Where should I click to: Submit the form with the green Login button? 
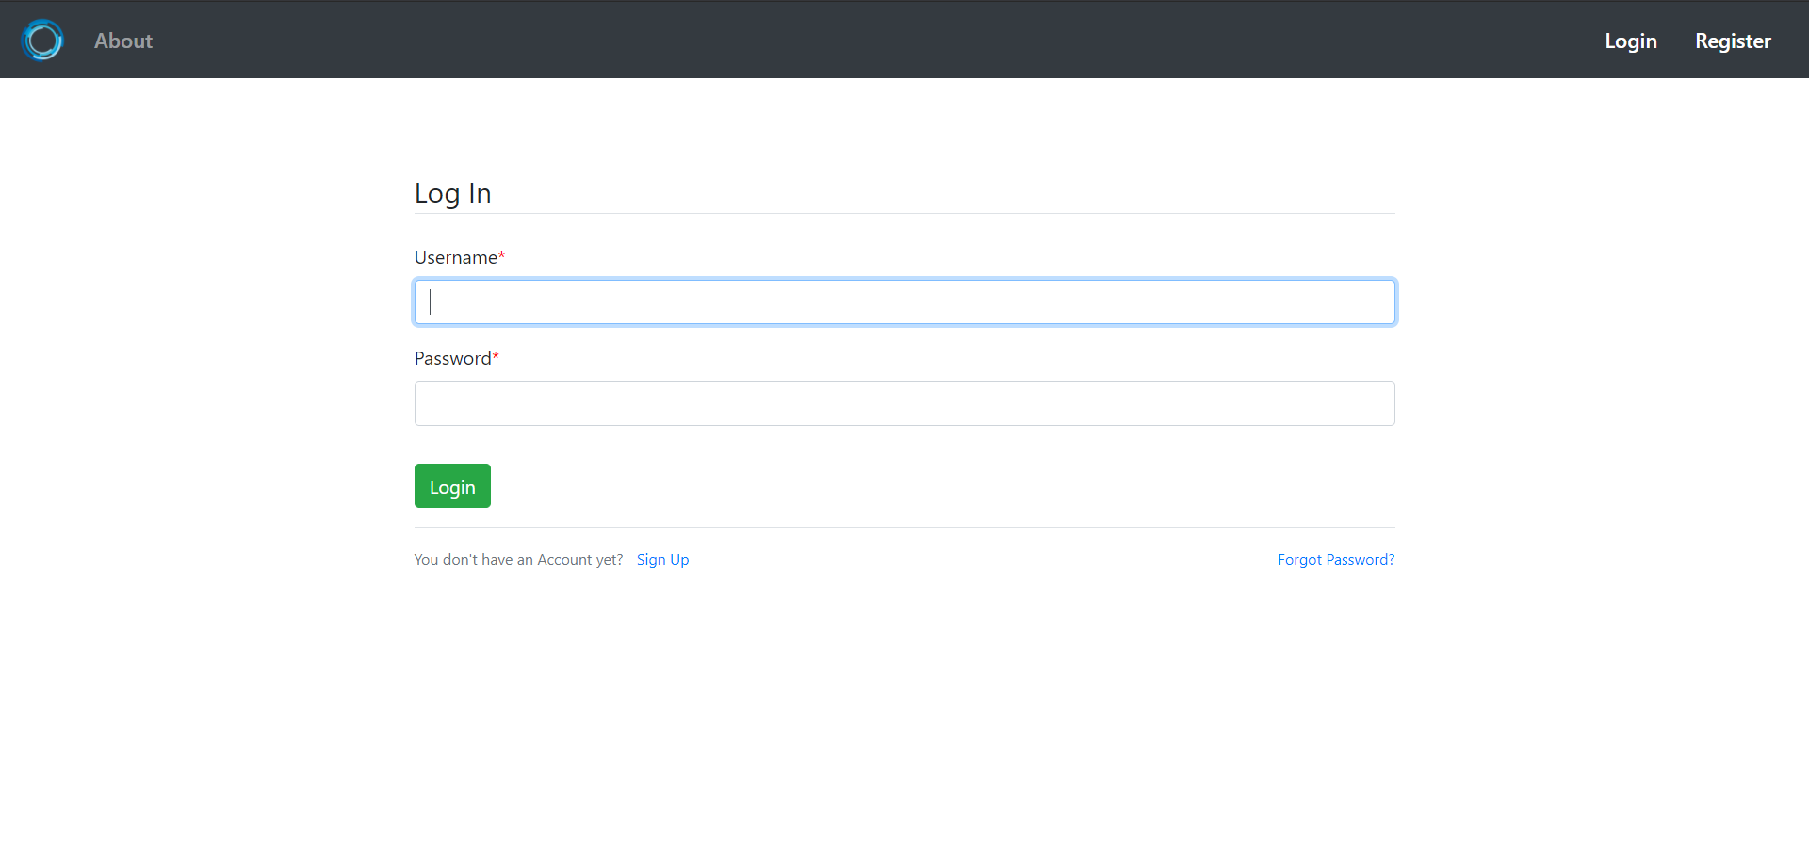click(x=452, y=486)
